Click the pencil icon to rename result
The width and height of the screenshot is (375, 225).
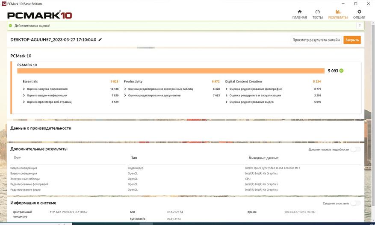[x=100, y=39]
